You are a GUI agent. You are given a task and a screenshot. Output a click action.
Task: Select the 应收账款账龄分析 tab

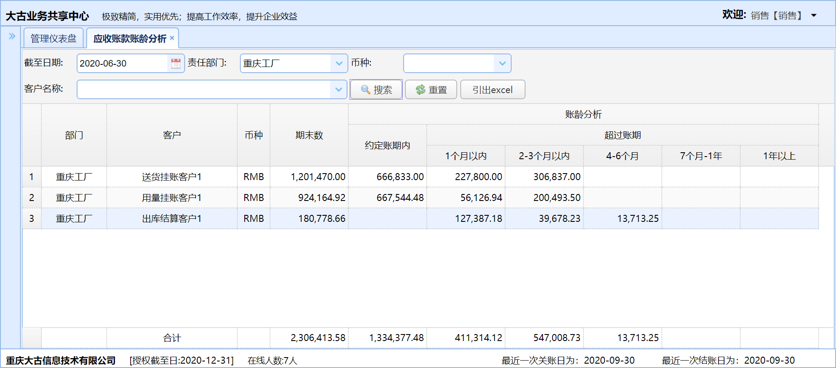(129, 39)
